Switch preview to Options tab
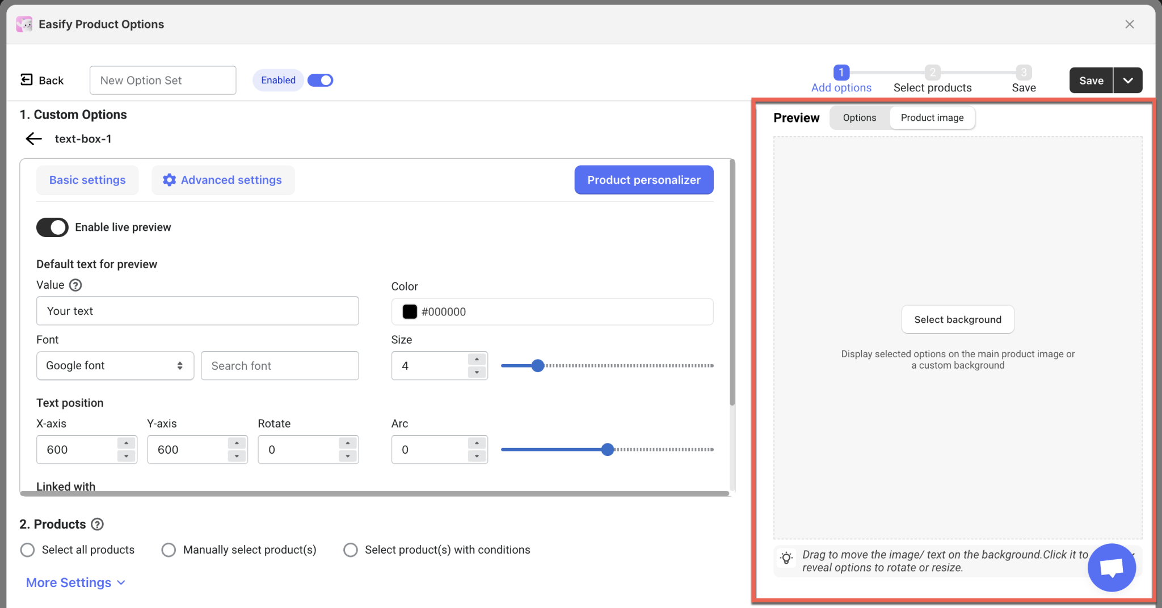The image size is (1162, 608). tap(859, 118)
